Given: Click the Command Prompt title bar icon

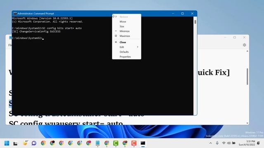Looking at the screenshot, I should pyautogui.click(x=15, y=14).
